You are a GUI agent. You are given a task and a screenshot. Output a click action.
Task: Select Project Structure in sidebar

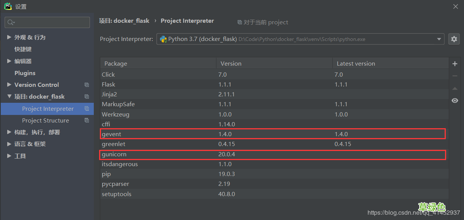(x=46, y=121)
